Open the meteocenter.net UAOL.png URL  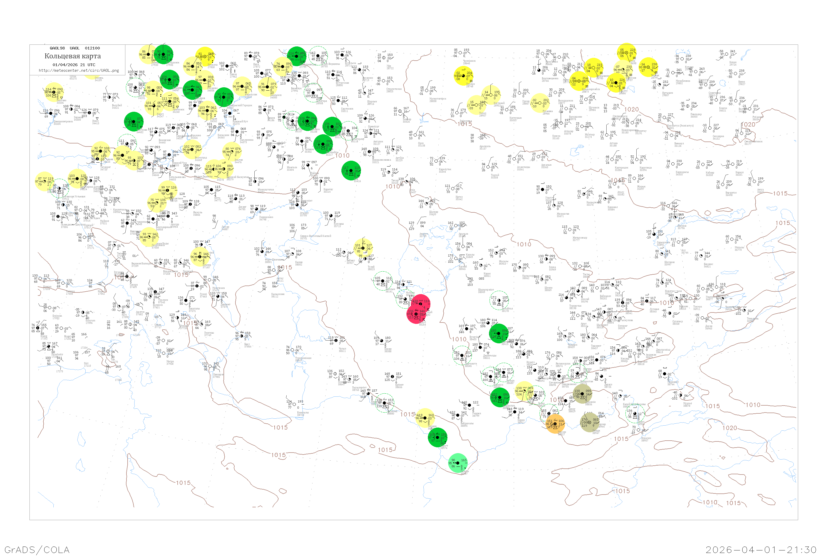tap(79, 71)
